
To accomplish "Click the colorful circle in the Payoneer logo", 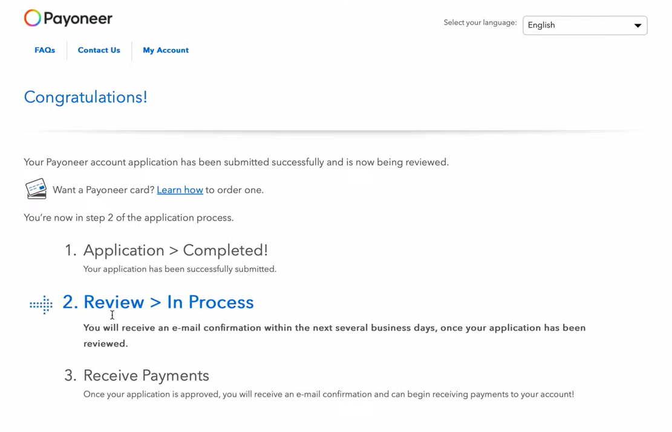I will [x=34, y=18].
